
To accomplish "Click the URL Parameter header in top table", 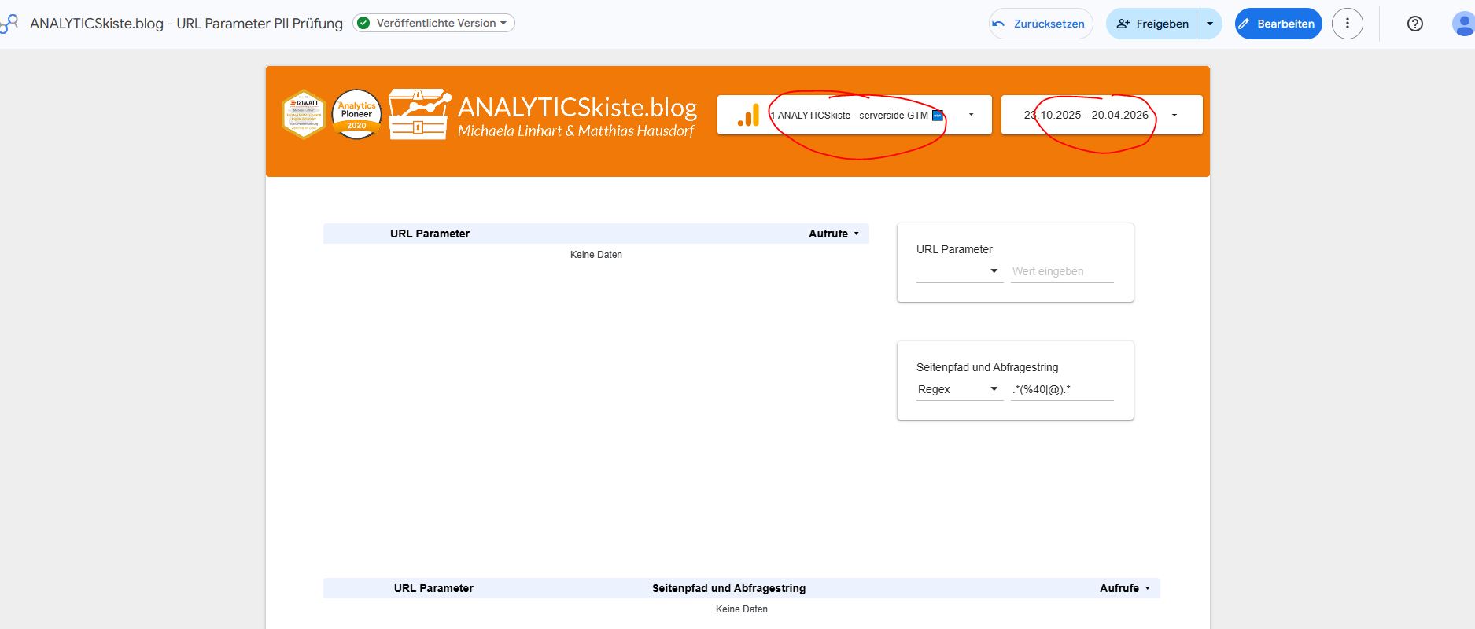I will (x=430, y=234).
